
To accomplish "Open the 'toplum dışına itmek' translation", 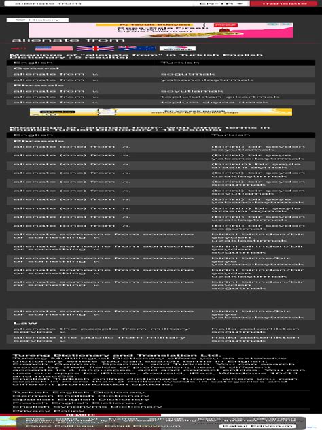I will pyautogui.click(x=215, y=102).
